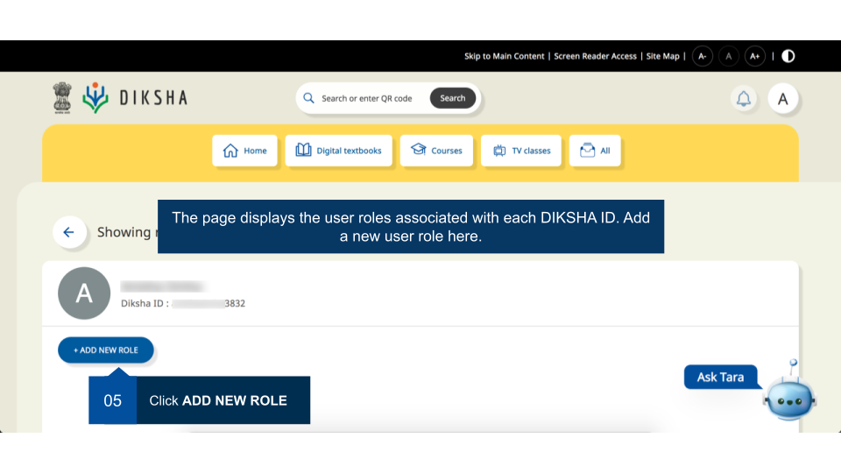841x473 pixels.
Task: Click the back arrow button
Action: click(69, 232)
